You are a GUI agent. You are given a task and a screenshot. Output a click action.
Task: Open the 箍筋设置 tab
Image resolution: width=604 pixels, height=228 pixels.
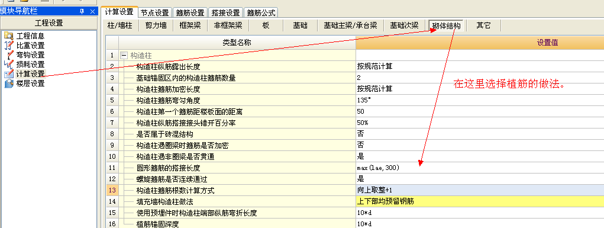(190, 12)
